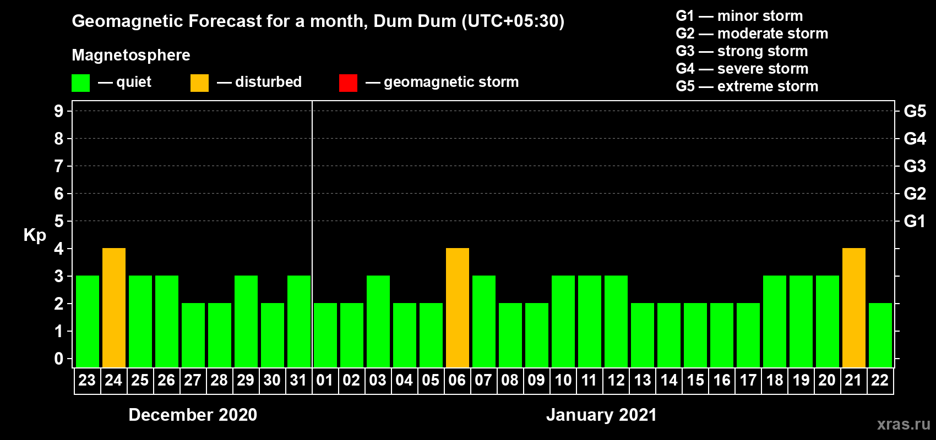Click date label 24 on the axis

113,380
